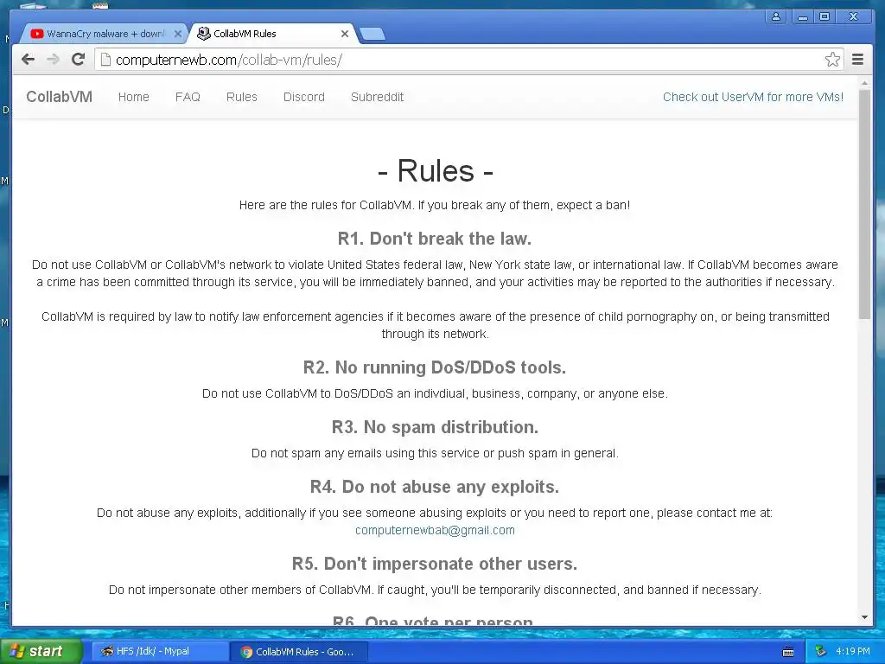Click the 'R1. Don't break the law.' heading

[435, 239]
